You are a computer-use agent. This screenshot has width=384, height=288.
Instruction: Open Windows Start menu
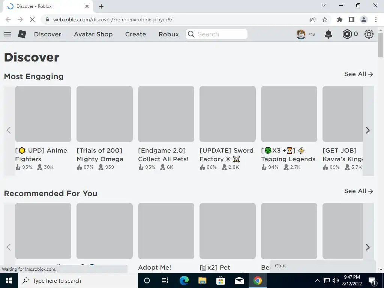click(9, 280)
